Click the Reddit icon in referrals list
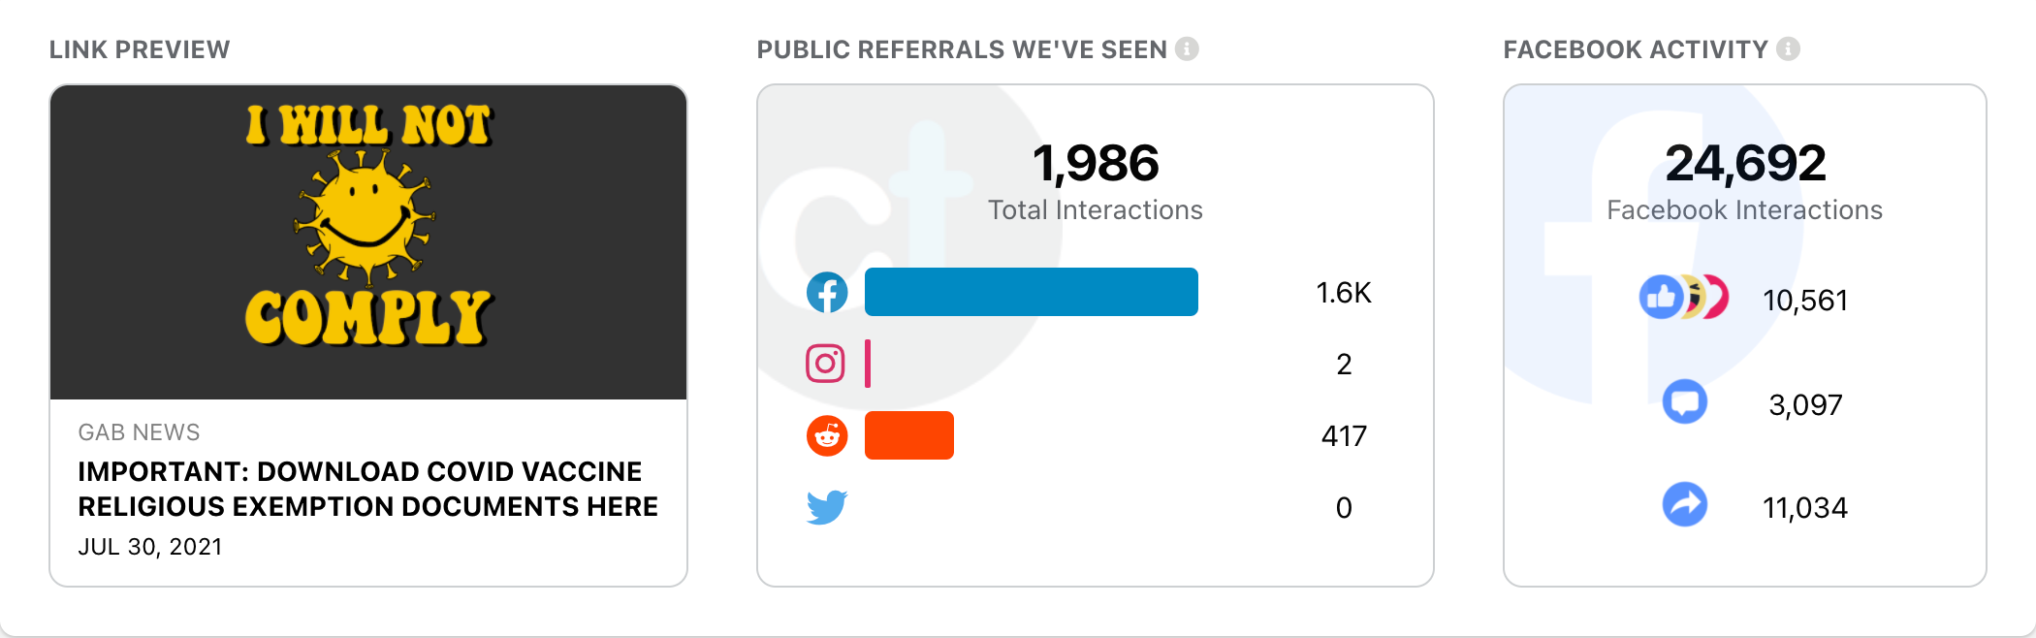The width and height of the screenshot is (2036, 638). pos(827,435)
